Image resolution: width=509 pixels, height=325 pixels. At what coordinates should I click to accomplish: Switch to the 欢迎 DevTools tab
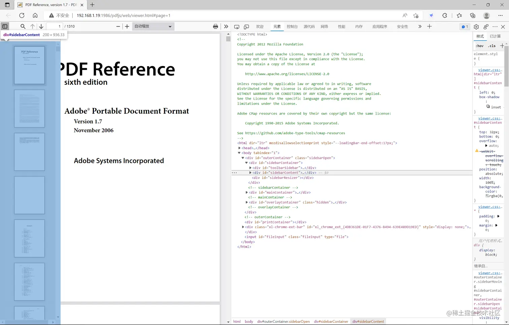(260, 27)
